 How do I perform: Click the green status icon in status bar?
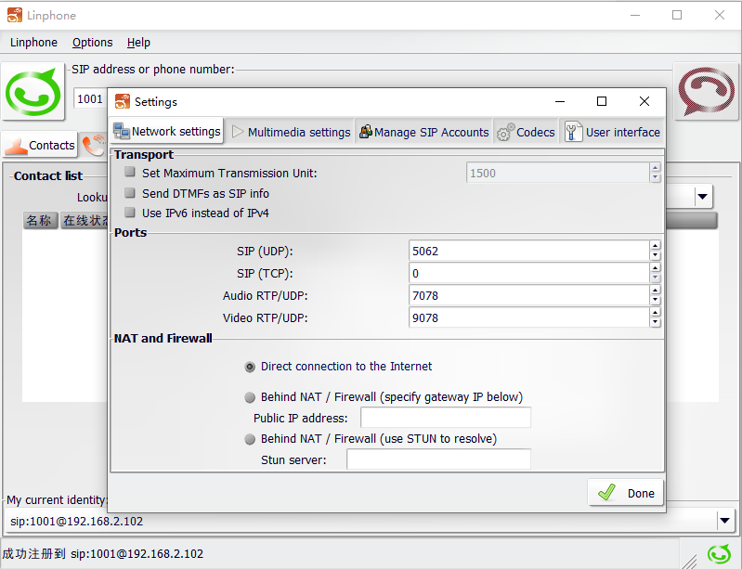pos(719,554)
